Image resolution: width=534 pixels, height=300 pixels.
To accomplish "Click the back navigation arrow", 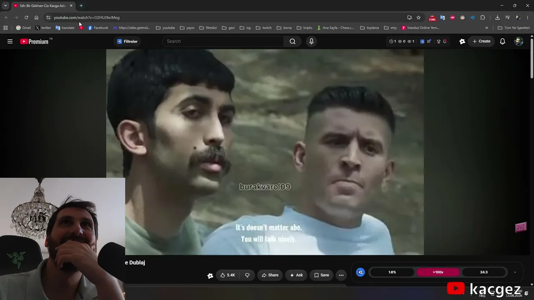I will [6, 17].
